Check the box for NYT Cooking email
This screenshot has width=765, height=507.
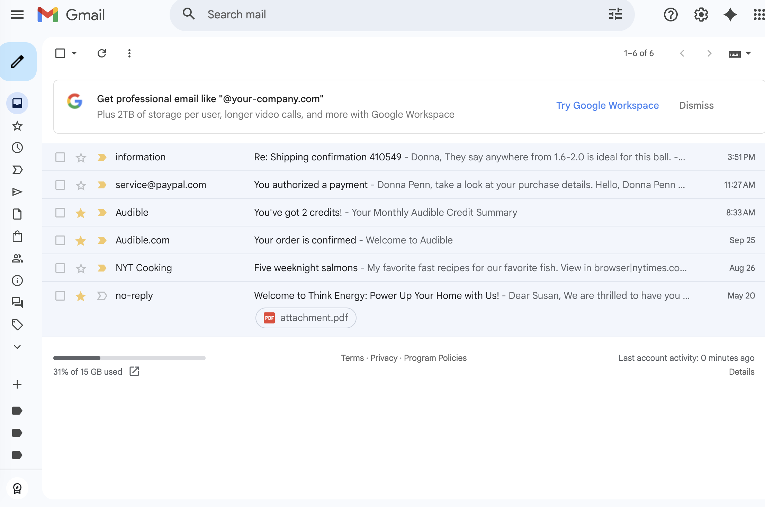[x=60, y=268]
